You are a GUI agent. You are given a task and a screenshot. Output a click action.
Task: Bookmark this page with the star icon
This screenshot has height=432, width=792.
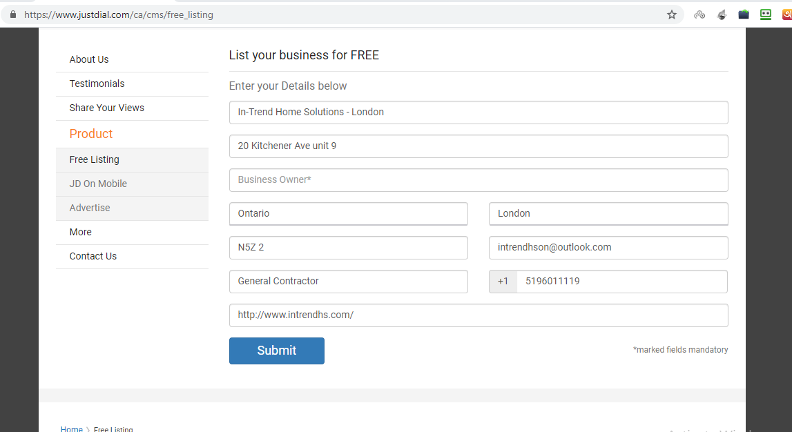671,14
